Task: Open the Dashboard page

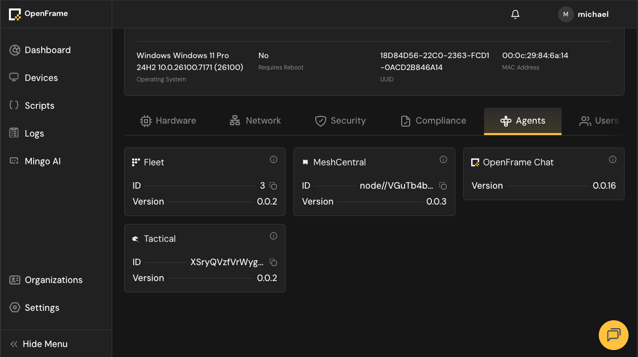Action: tap(56, 50)
